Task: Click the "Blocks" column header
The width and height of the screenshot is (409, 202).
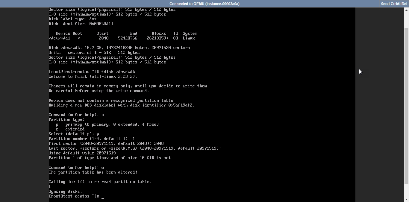Action: point(159,34)
